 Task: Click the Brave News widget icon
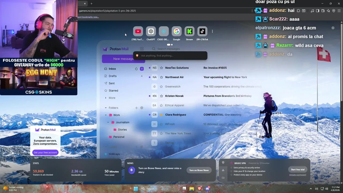pyautogui.click(x=132, y=170)
